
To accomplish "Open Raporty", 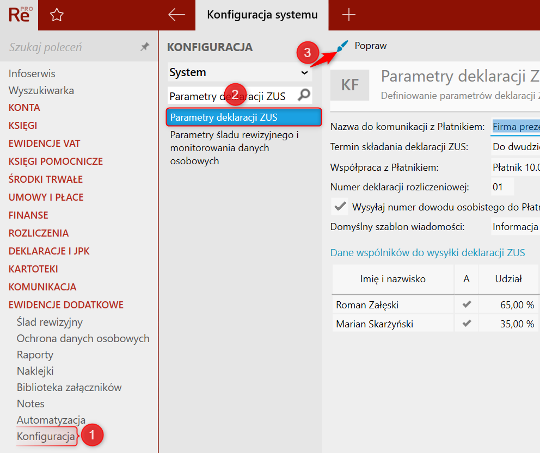I will tap(35, 355).
